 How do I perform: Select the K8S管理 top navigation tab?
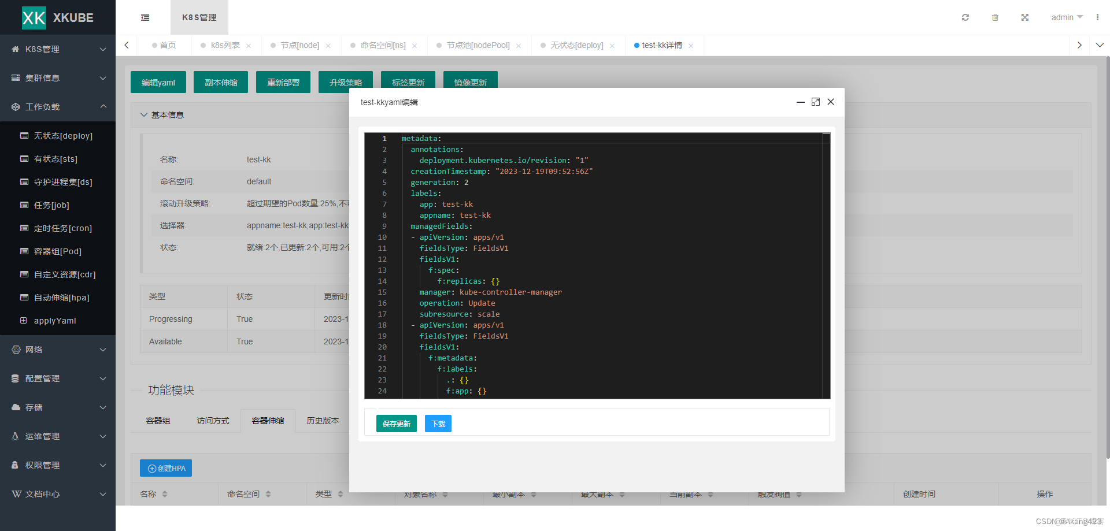pos(199,17)
